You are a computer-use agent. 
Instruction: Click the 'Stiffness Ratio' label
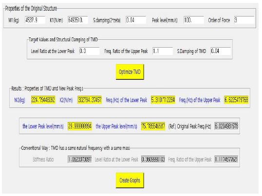(x=43, y=160)
